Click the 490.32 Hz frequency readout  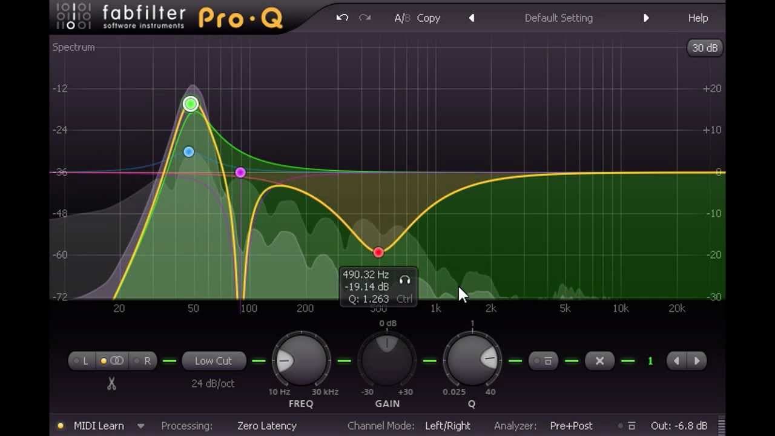366,275
